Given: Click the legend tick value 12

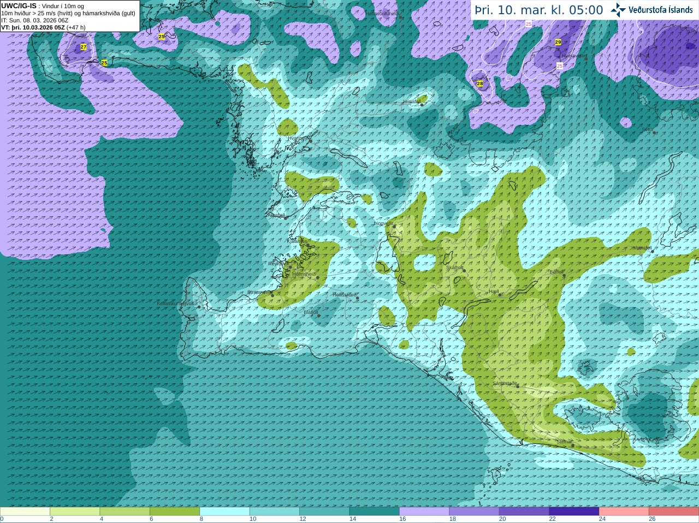Looking at the screenshot, I should tap(303, 519).
